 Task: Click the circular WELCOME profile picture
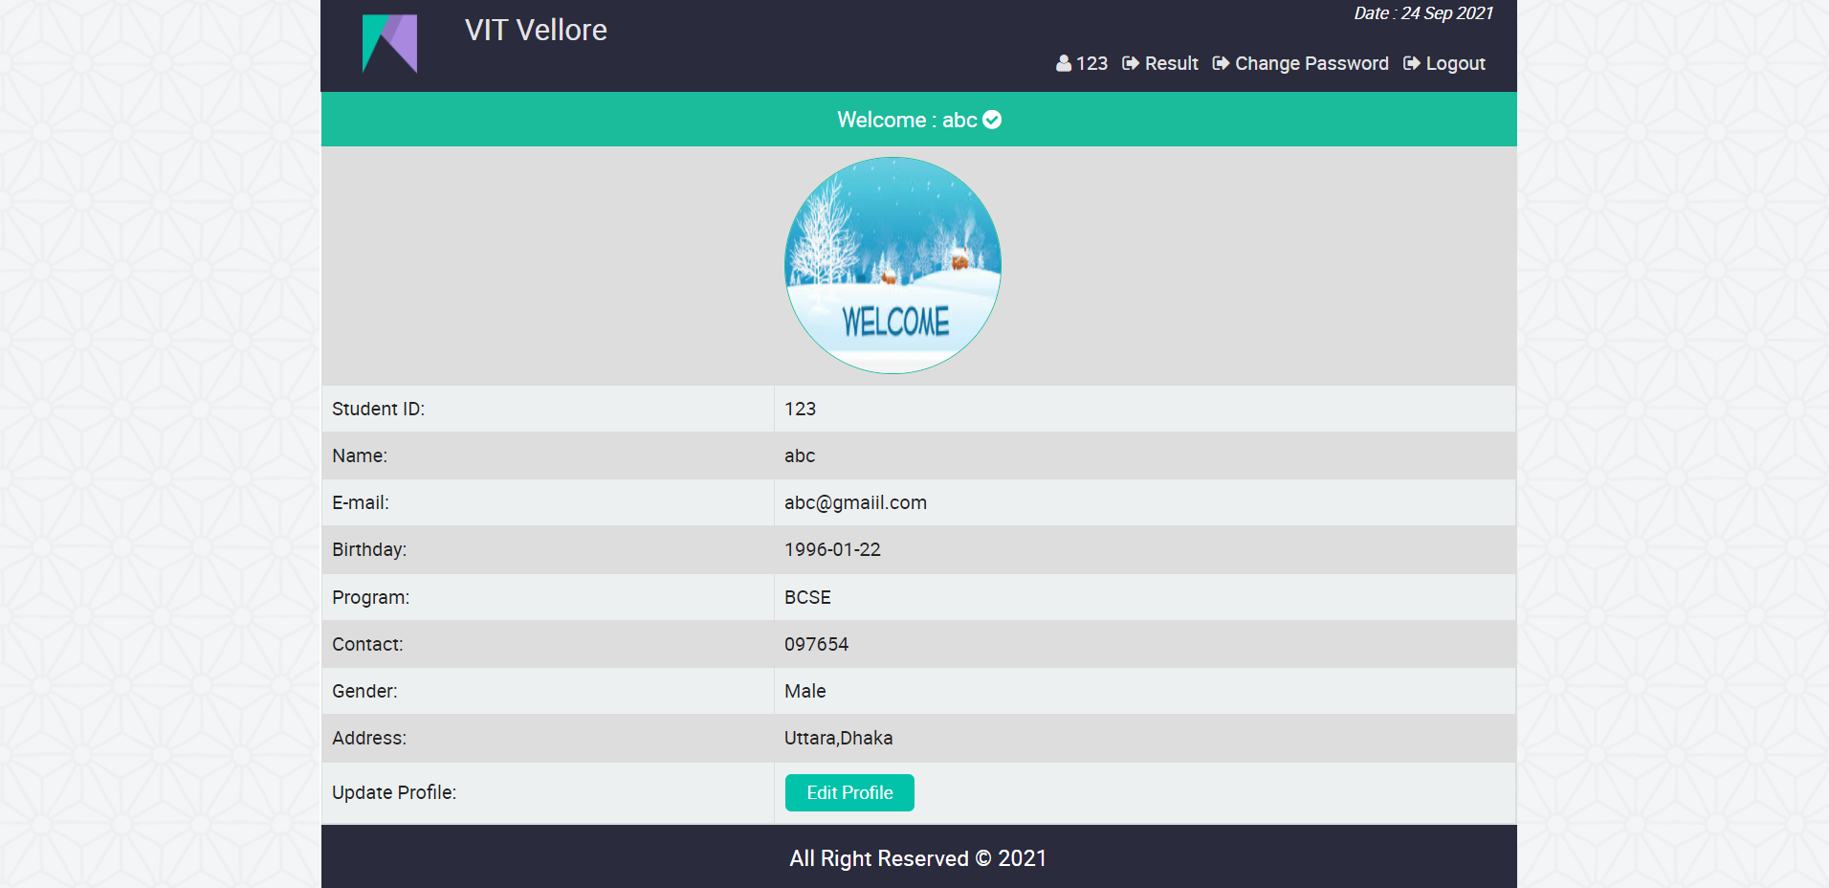(892, 265)
